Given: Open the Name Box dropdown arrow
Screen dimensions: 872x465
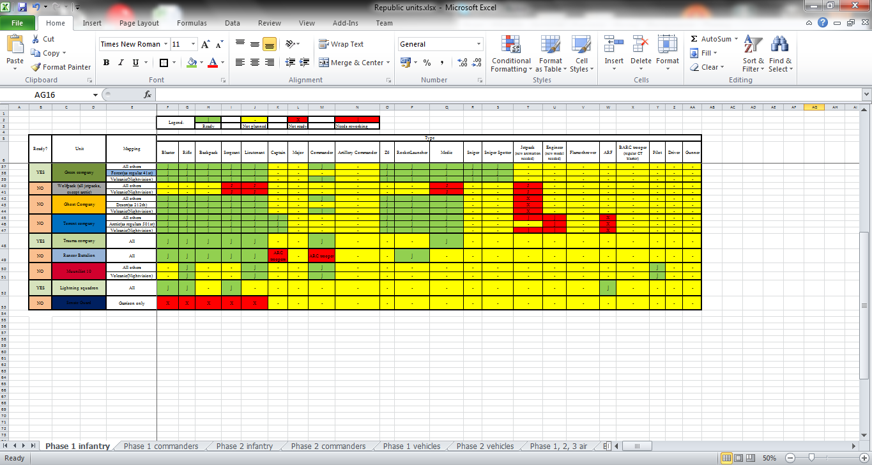Looking at the screenshot, I should pos(95,95).
